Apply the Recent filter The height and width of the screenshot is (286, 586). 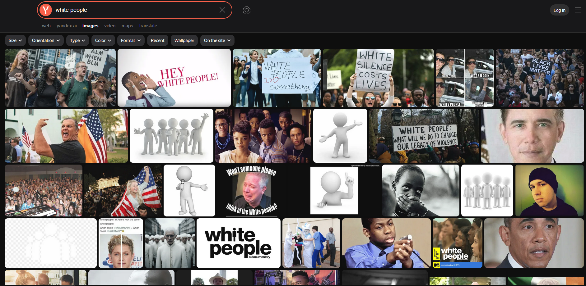(158, 40)
